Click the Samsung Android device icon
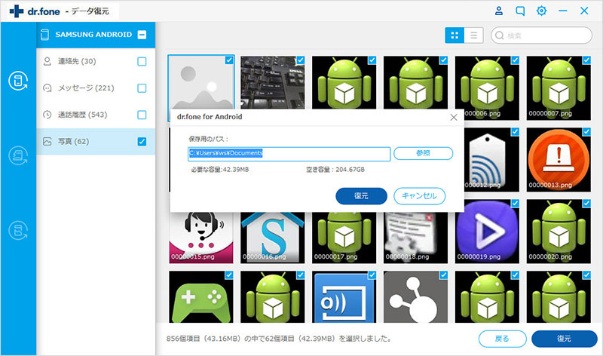 (44, 35)
